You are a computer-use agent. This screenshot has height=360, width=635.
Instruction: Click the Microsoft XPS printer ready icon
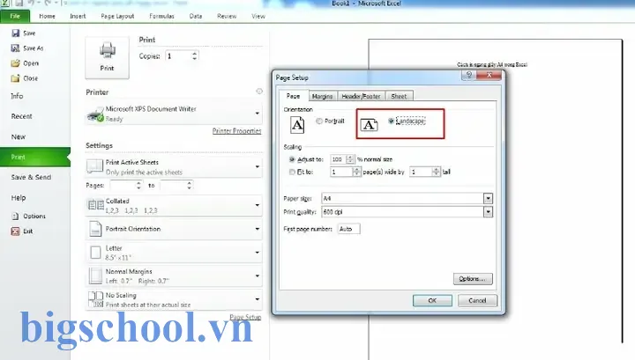(95, 114)
